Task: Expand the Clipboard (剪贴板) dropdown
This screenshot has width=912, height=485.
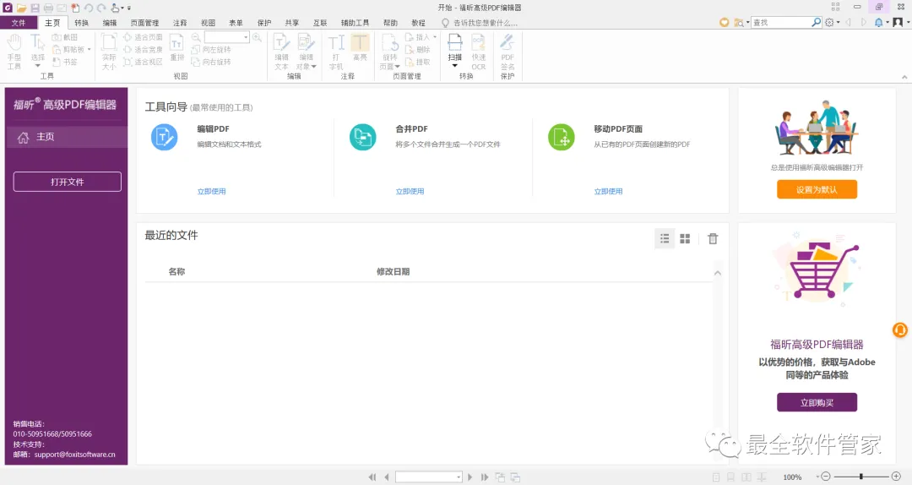Action: tap(89, 50)
